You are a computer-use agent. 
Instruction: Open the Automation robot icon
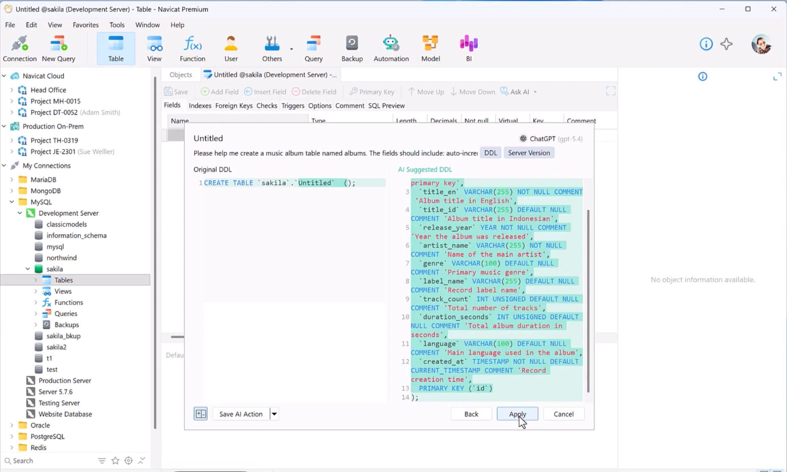(391, 49)
